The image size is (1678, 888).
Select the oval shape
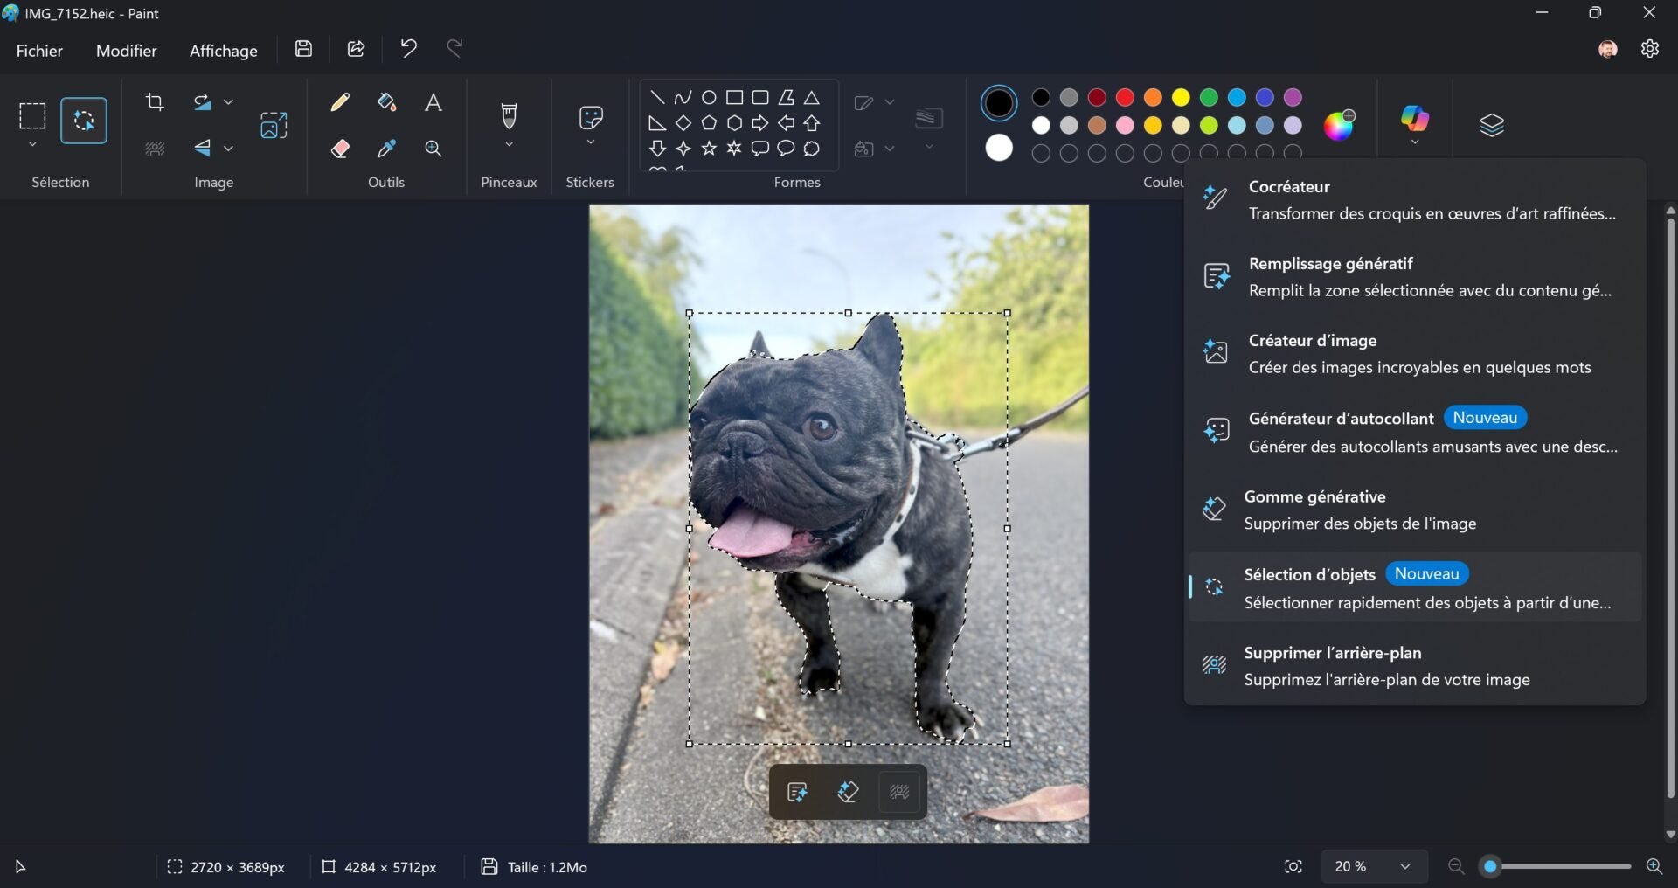coord(709,97)
